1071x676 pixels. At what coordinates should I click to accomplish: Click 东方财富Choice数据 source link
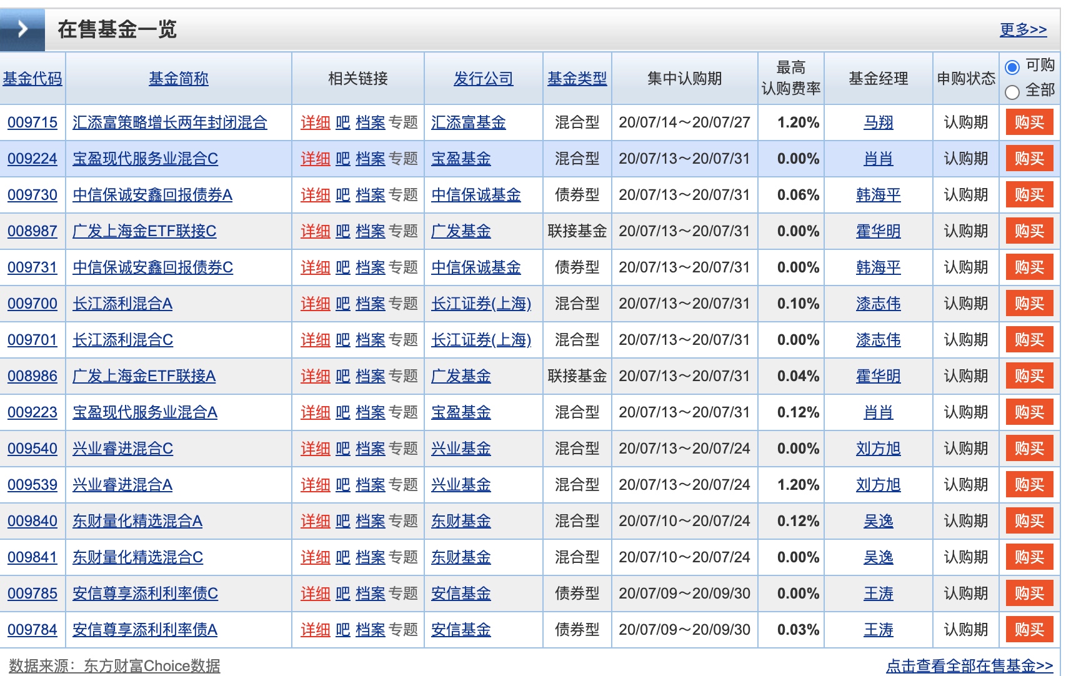[152, 666]
